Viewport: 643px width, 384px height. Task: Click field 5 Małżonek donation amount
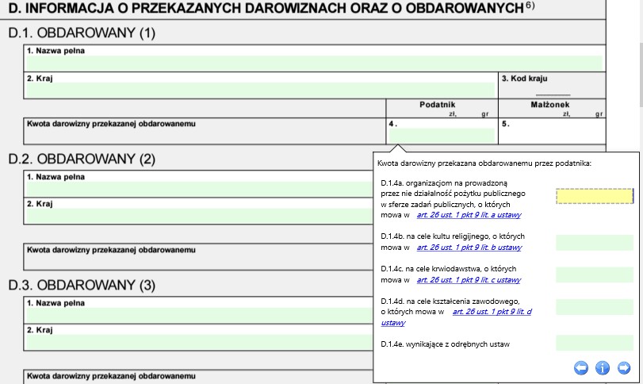point(552,136)
